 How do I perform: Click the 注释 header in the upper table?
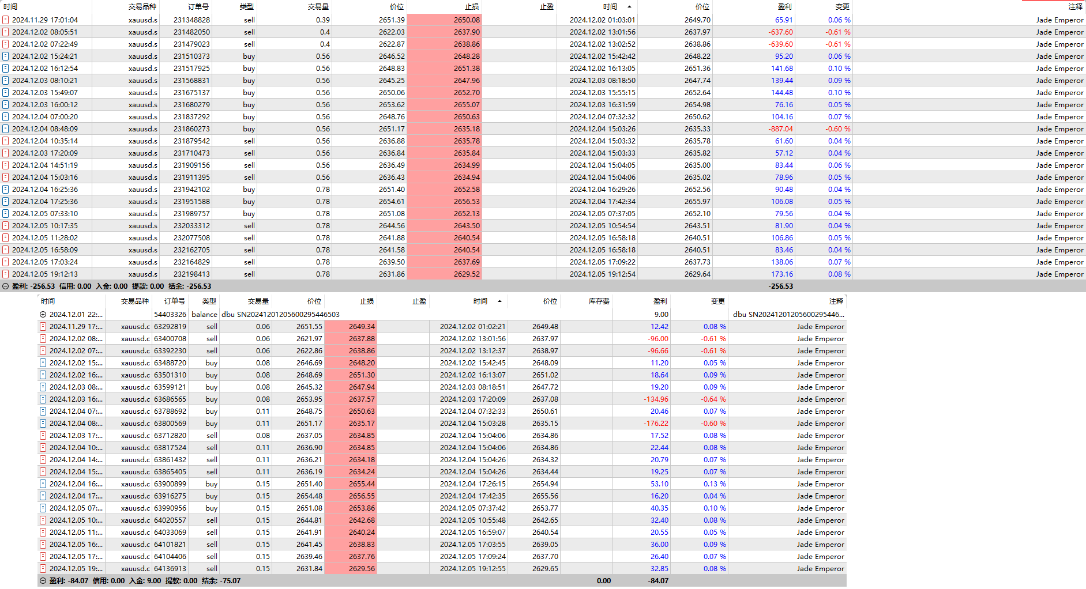(x=1076, y=6)
